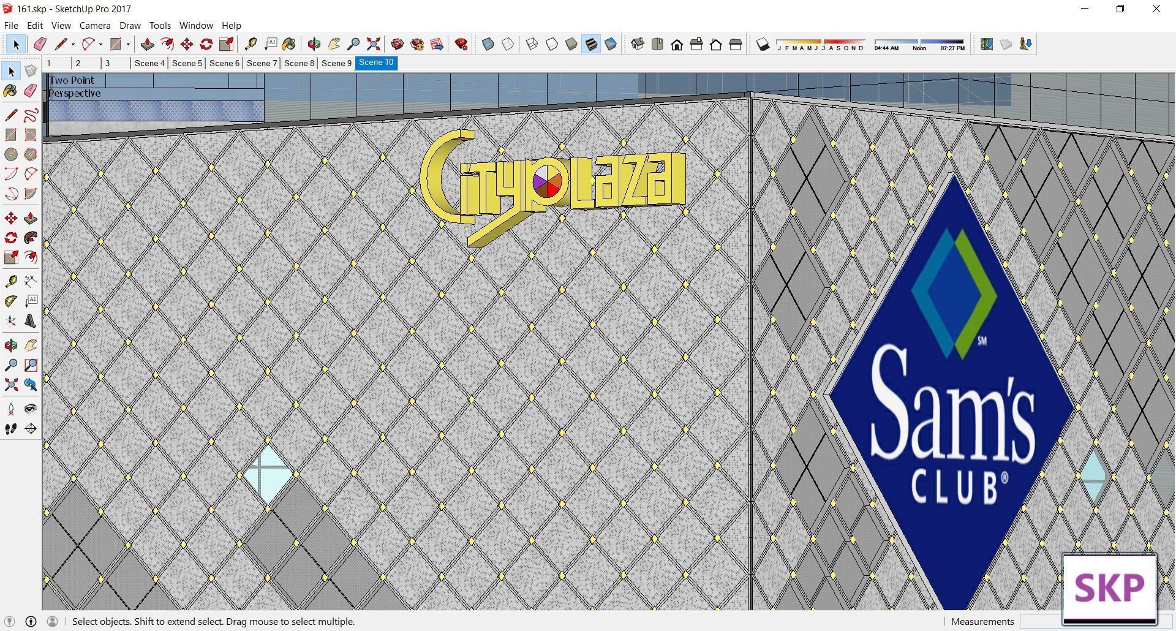This screenshot has width=1176, height=631.
Task: Enable Monochrome face style
Action: pyautogui.click(x=611, y=44)
